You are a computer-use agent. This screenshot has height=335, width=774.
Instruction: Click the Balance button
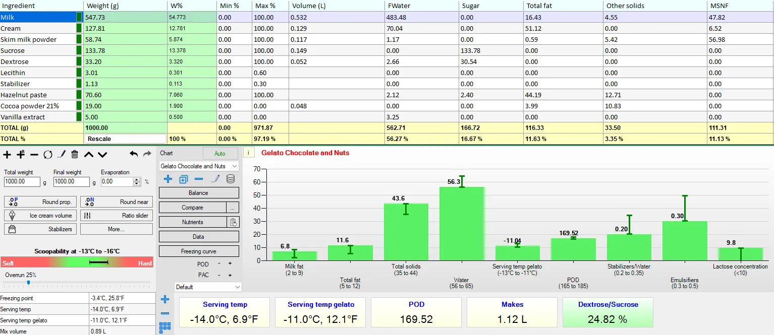point(199,193)
